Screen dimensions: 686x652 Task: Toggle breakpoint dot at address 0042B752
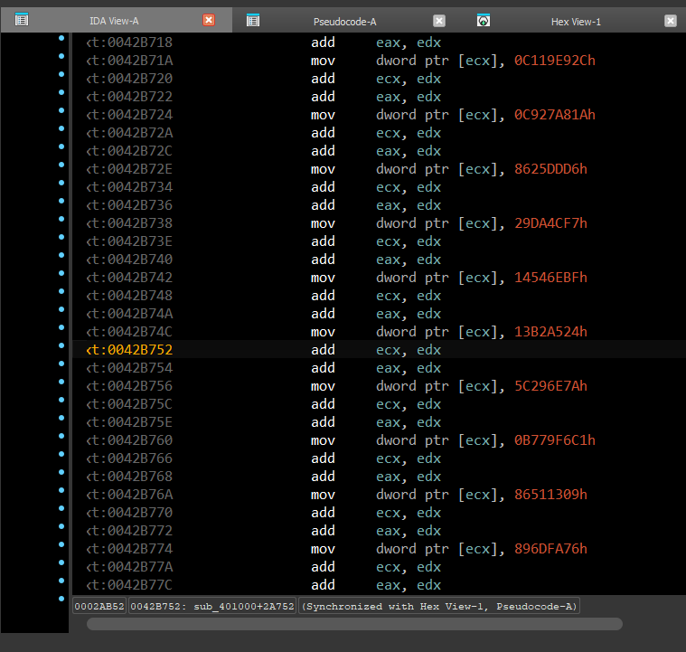point(61,345)
